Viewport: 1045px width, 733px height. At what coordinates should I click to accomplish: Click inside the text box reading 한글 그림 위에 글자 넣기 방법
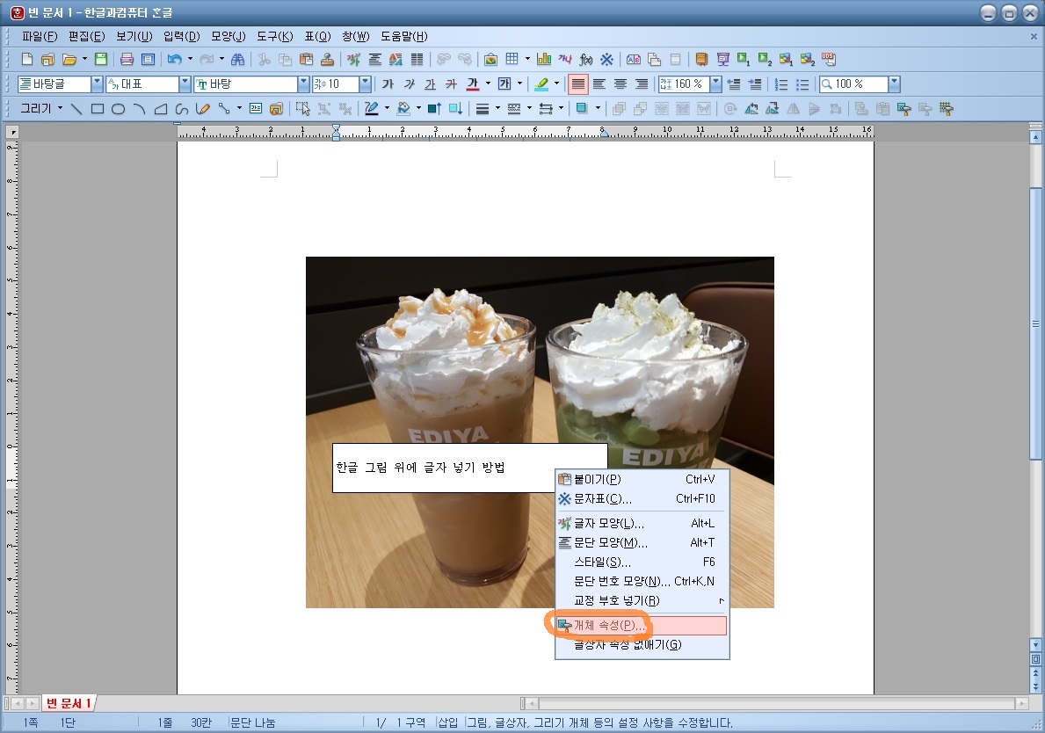pyautogui.click(x=469, y=468)
